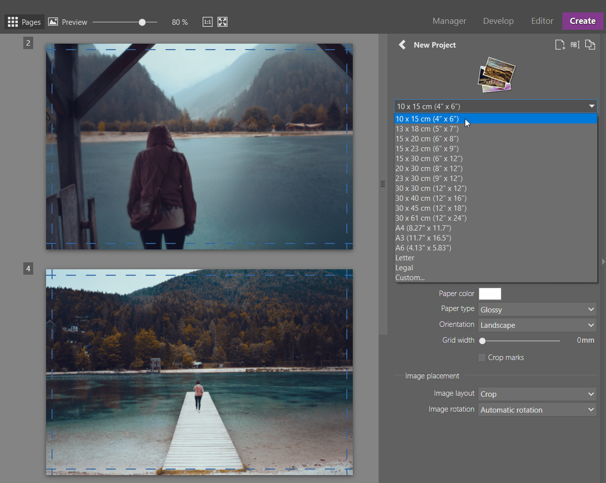The image size is (606, 483).
Task: Choose 30 x 45 cm (12" x 18")
Action: (496, 208)
